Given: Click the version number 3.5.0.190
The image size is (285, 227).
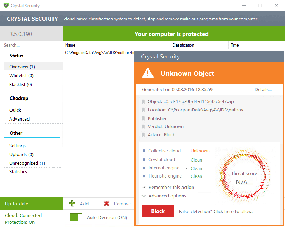Looking at the screenshot, I should coord(21,34).
